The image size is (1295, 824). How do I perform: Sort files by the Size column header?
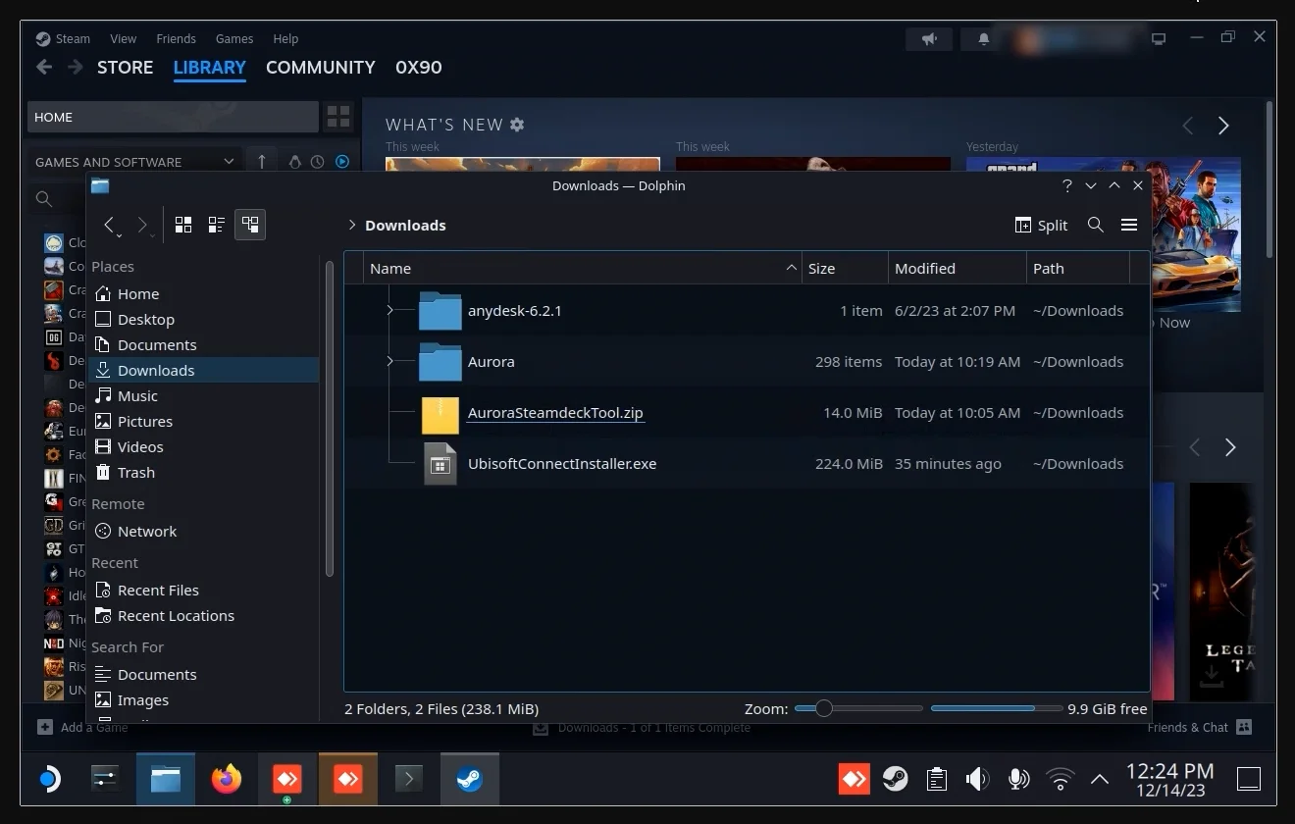point(822,269)
